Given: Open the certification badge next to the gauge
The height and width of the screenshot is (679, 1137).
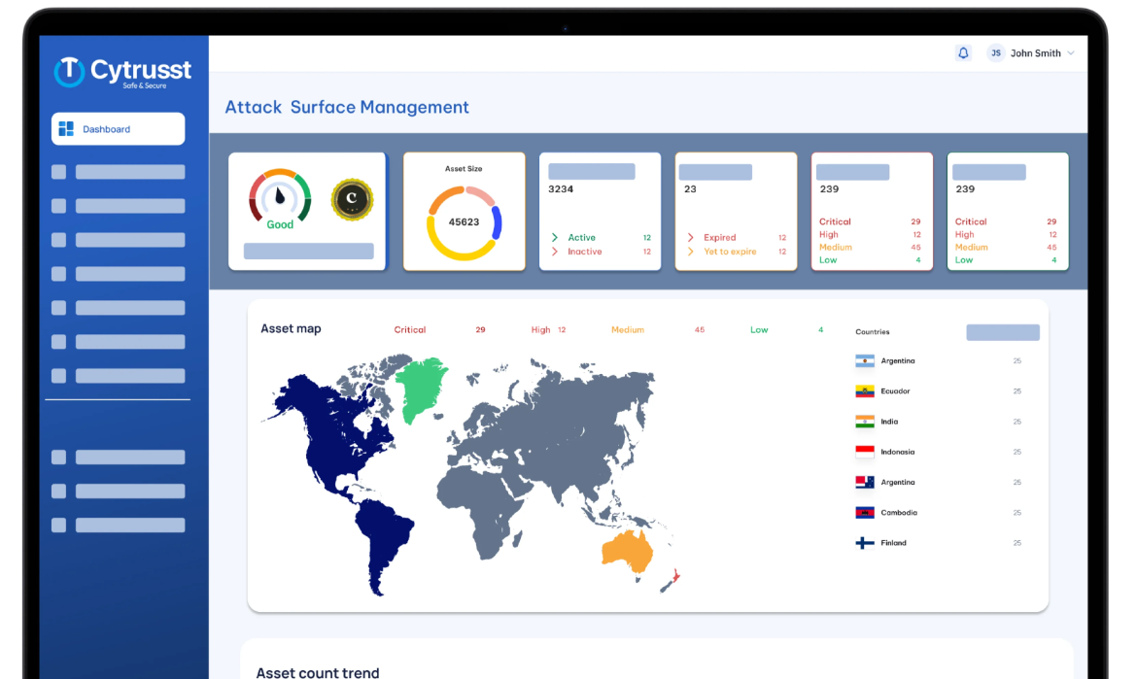Looking at the screenshot, I should [351, 198].
